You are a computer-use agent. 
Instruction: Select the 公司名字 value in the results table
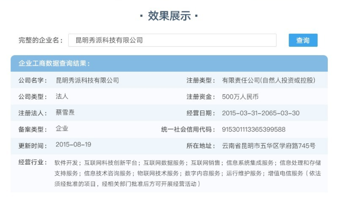pyautogui.click(x=87, y=80)
